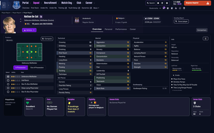Click Nathan De Cat's player photo

click(9, 24)
